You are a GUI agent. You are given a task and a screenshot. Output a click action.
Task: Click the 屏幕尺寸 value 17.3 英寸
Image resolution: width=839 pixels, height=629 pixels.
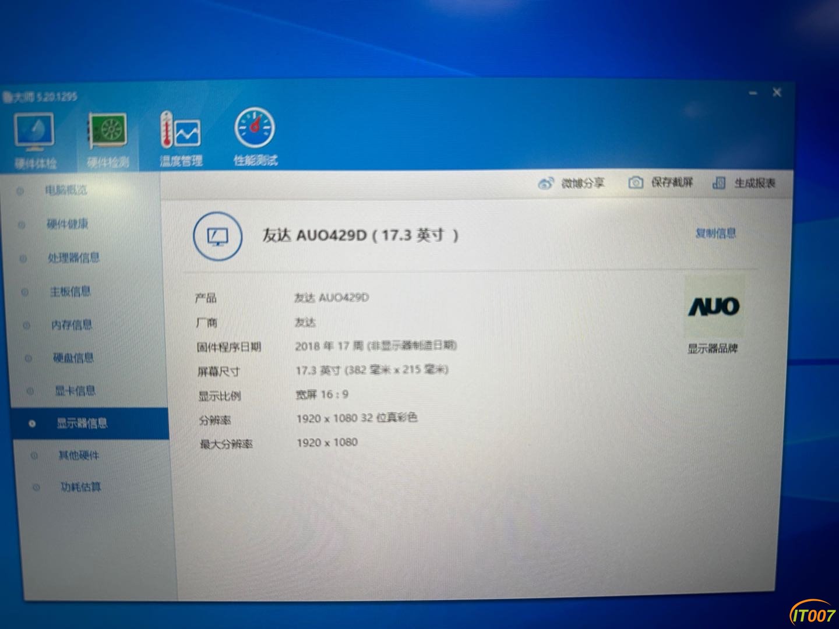[318, 370]
